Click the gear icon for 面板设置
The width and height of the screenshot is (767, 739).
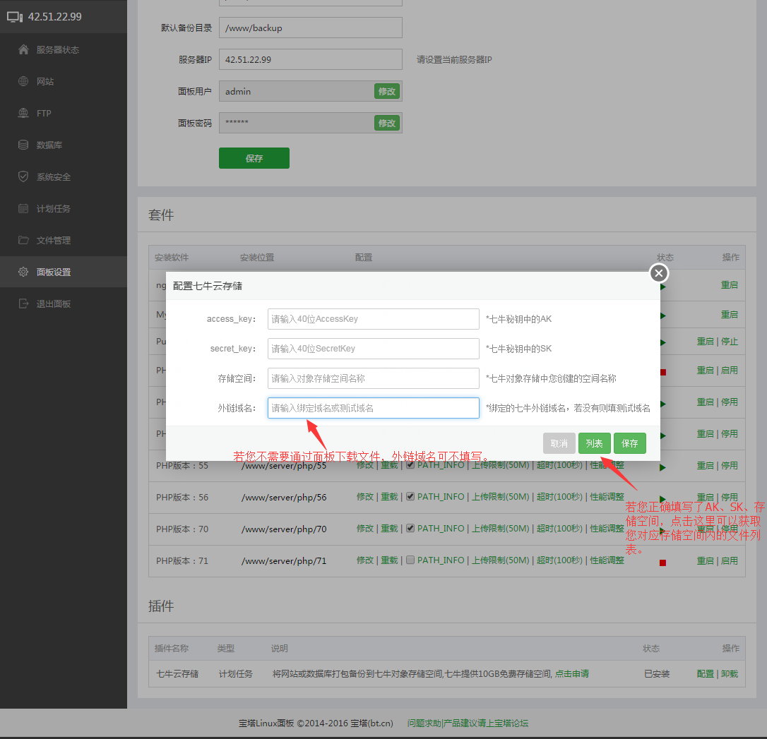pyautogui.click(x=23, y=272)
